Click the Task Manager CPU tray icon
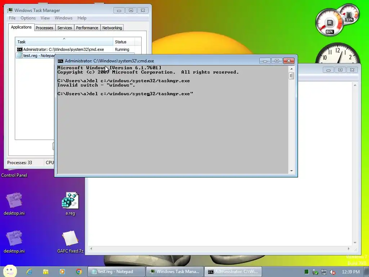Screen dimensions: 369x277 point(306,272)
